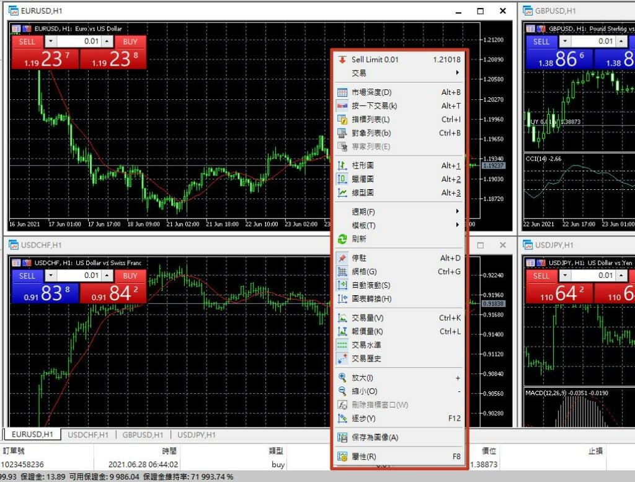The width and height of the screenshot is (635, 482).
Task: Click EURUSD BUY button at 1.19 23
Action: (x=113, y=59)
